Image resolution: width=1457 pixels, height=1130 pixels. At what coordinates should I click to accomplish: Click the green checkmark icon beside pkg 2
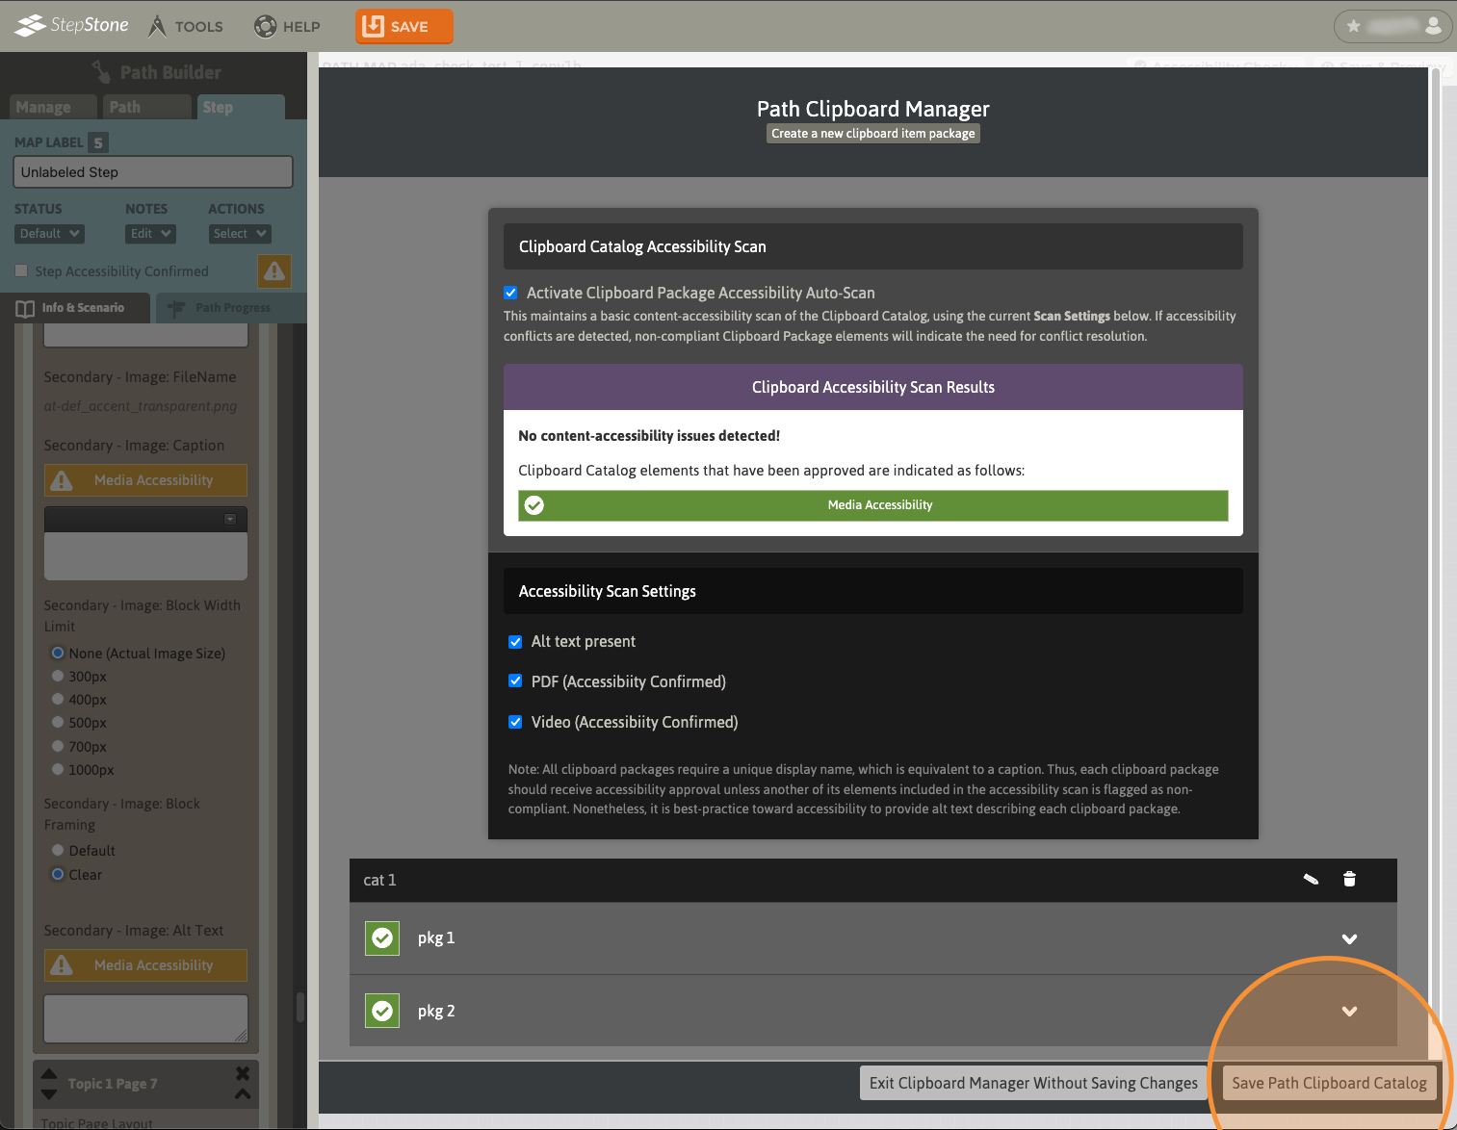(x=382, y=1011)
